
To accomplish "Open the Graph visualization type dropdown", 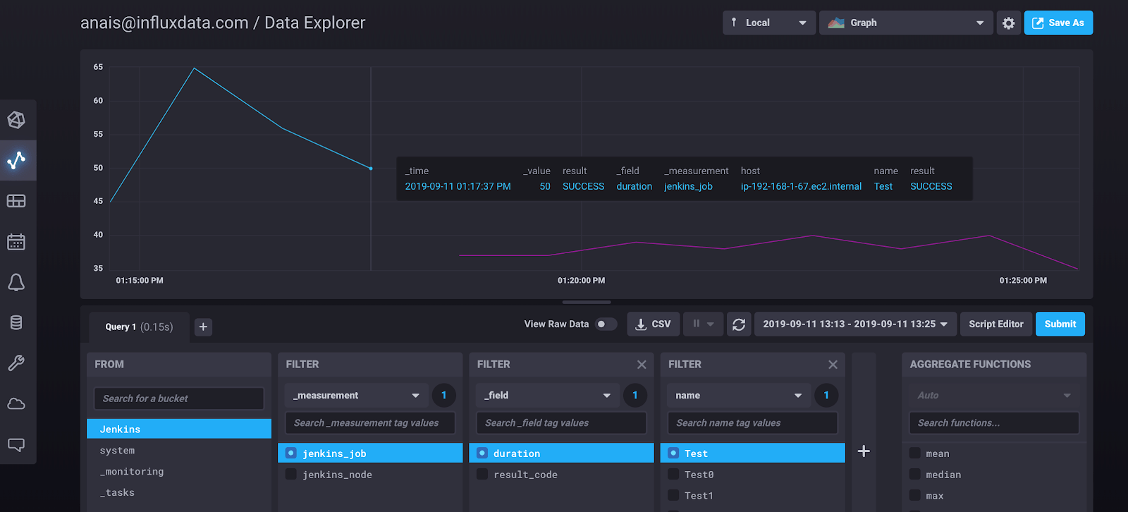I will (x=905, y=23).
